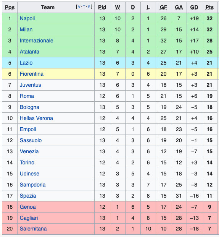This screenshot has width=219, height=237.
Task: Click the Hellas Verona link
Action: pos(36,118)
